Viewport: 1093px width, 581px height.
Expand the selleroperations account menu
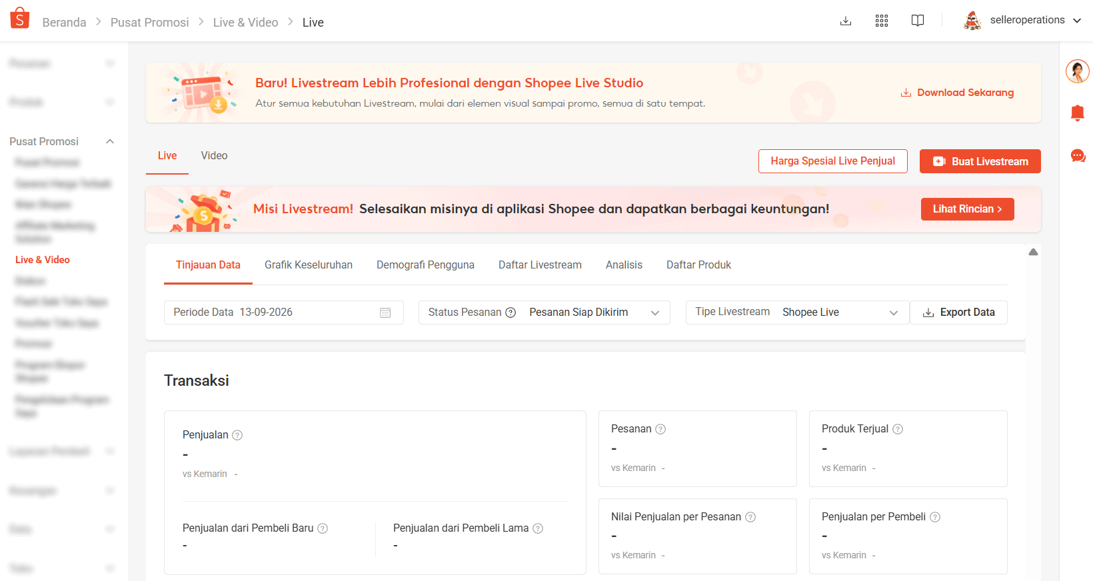click(1077, 21)
